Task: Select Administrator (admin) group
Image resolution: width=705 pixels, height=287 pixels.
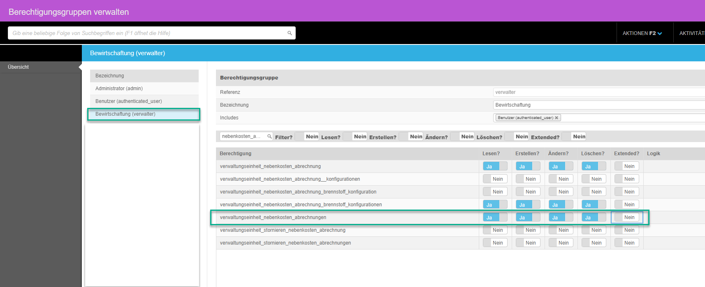Action: click(119, 89)
